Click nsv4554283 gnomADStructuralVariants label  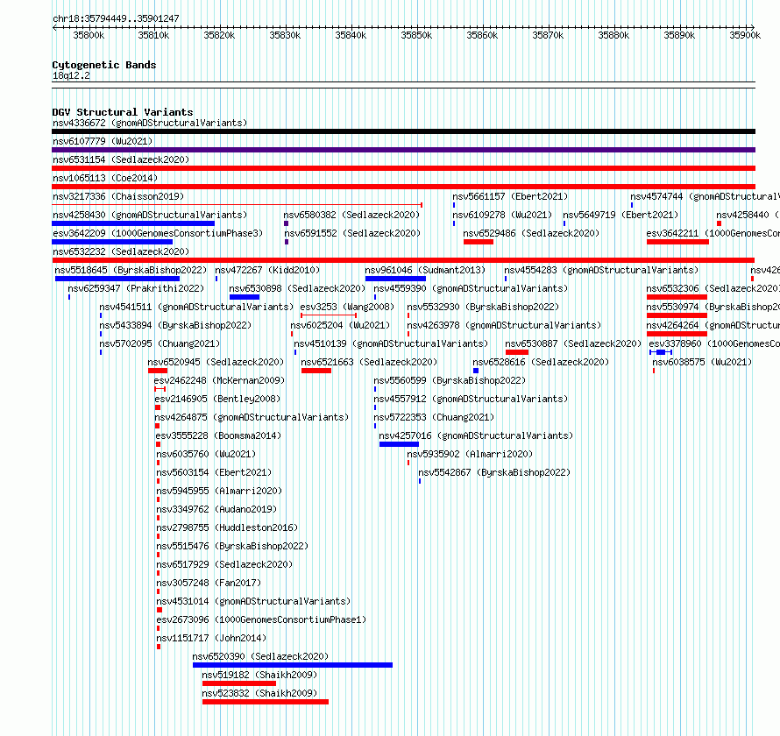pos(601,270)
